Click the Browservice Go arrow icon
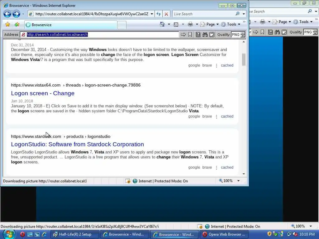319x239 pixels. (x=183, y=35)
